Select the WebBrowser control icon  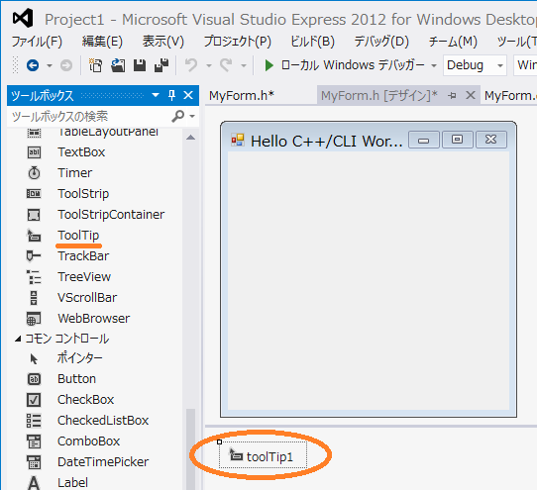coord(34,319)
